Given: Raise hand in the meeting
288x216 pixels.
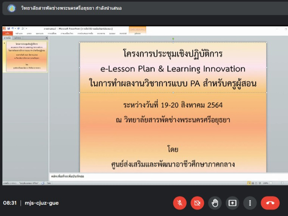Looking at the screenshot, I should click(215, 203).
